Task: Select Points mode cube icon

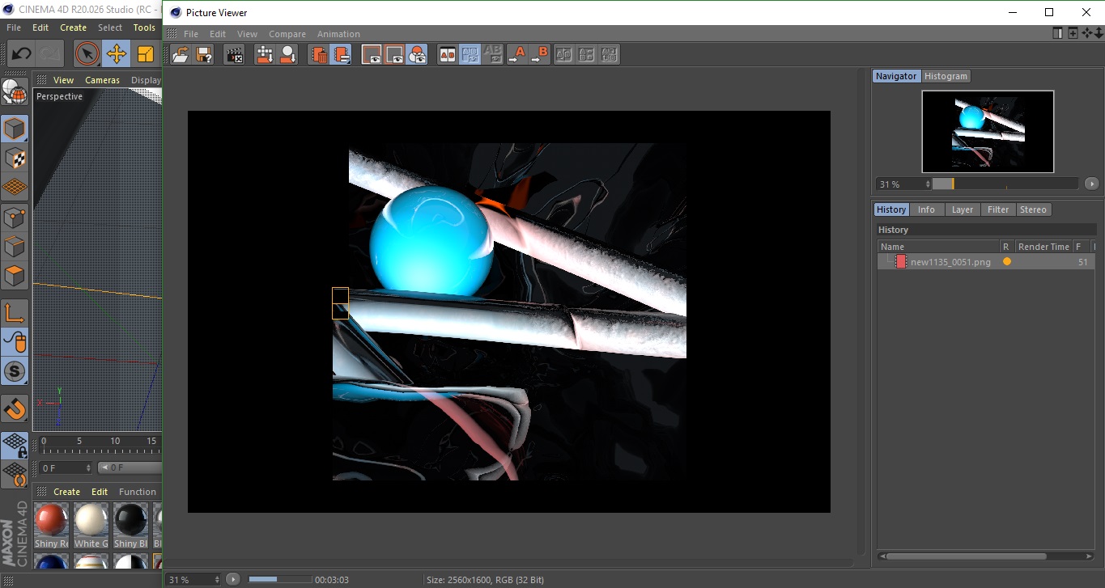Action: click(x=15, y=217)
